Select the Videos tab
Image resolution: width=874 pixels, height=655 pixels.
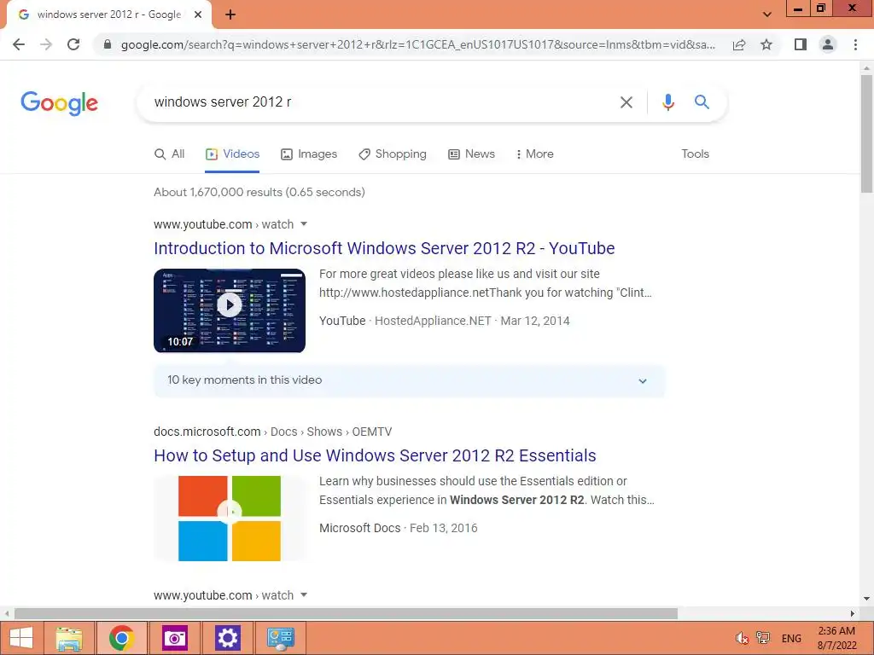tap(232, 154)
